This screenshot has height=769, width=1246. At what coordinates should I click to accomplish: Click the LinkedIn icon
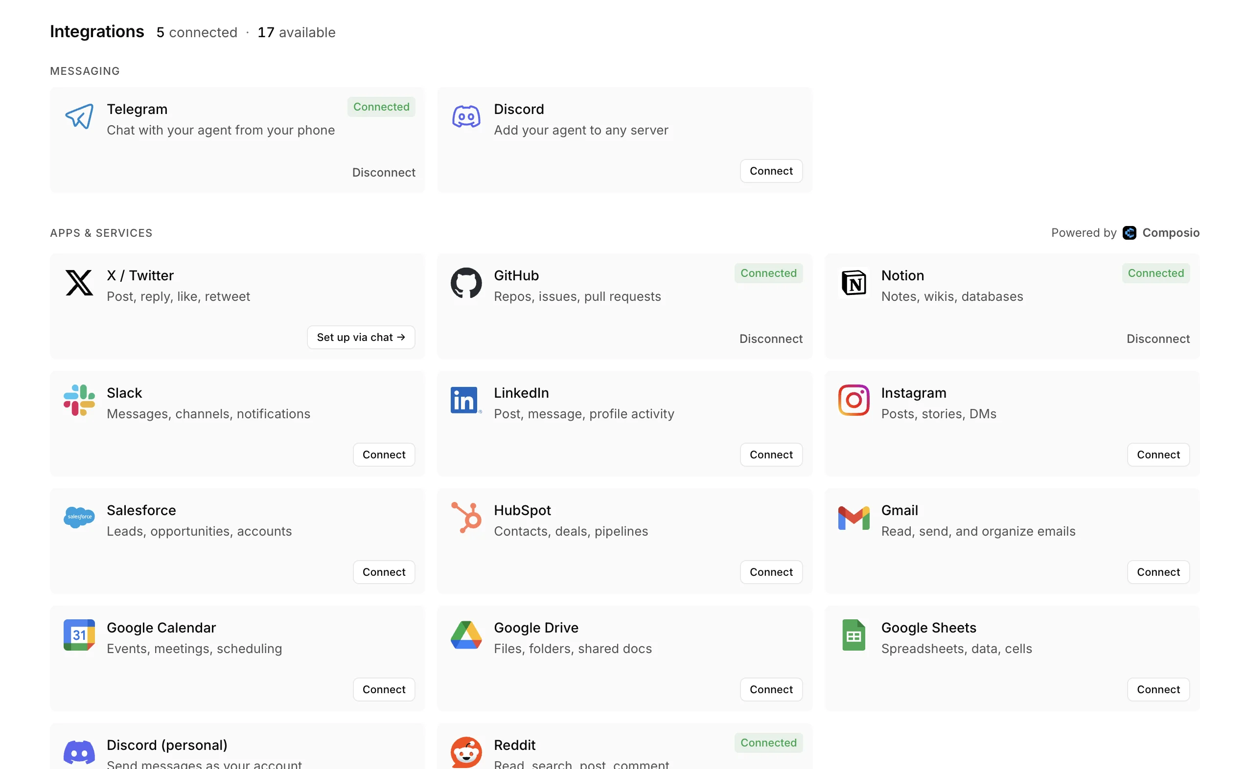[465, 400]
